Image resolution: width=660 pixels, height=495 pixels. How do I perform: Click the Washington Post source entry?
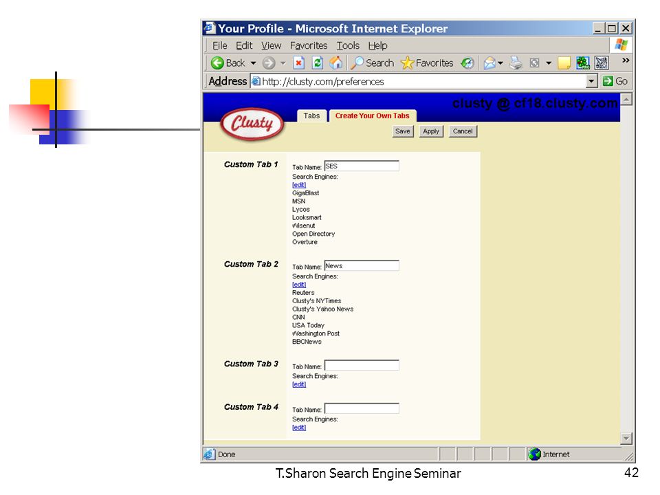click(x=316, y=333)
